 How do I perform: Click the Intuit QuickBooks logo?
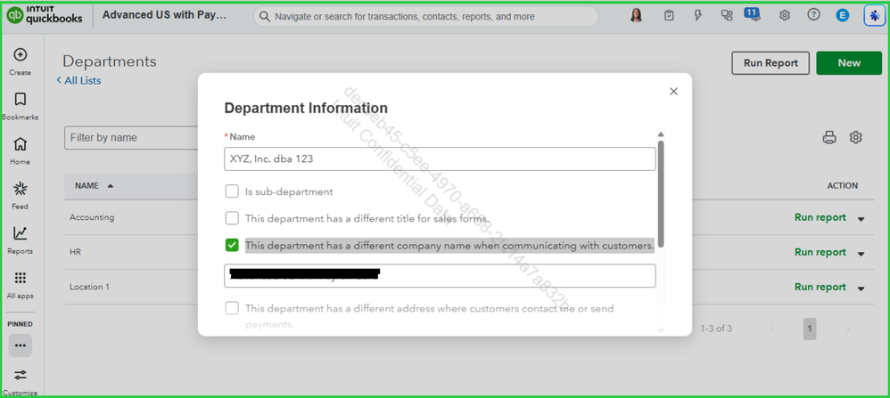tap(45, 15)
